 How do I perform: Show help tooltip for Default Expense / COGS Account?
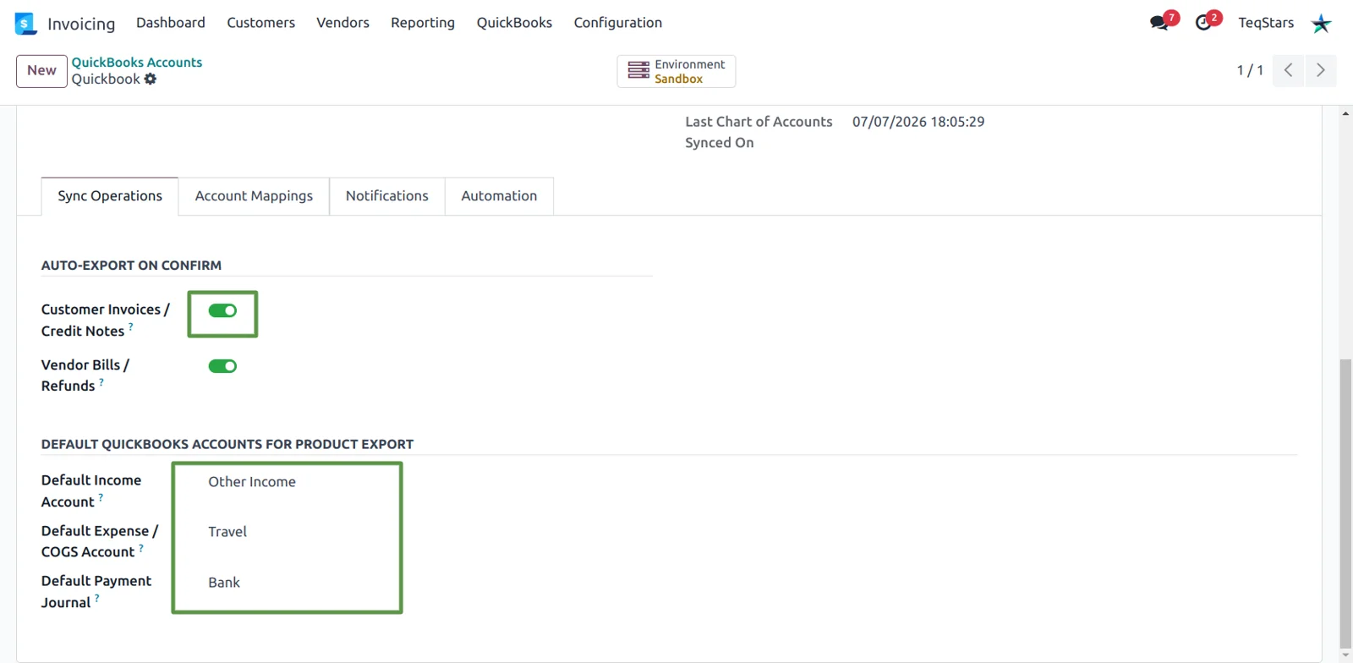pos(140,547)
